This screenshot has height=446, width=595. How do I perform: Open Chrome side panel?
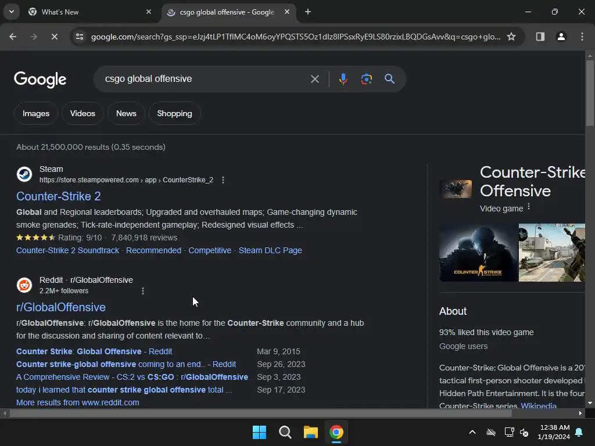pos(540,37)
